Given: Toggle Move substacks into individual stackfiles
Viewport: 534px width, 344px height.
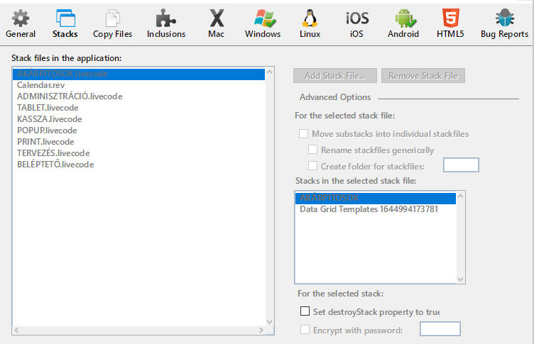Looking at the screenshot, I should (x=304, y=133).
